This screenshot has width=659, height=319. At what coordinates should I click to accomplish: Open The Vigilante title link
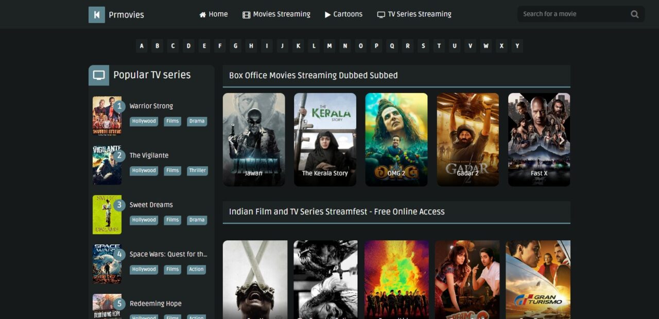click(x=149, y=155)
